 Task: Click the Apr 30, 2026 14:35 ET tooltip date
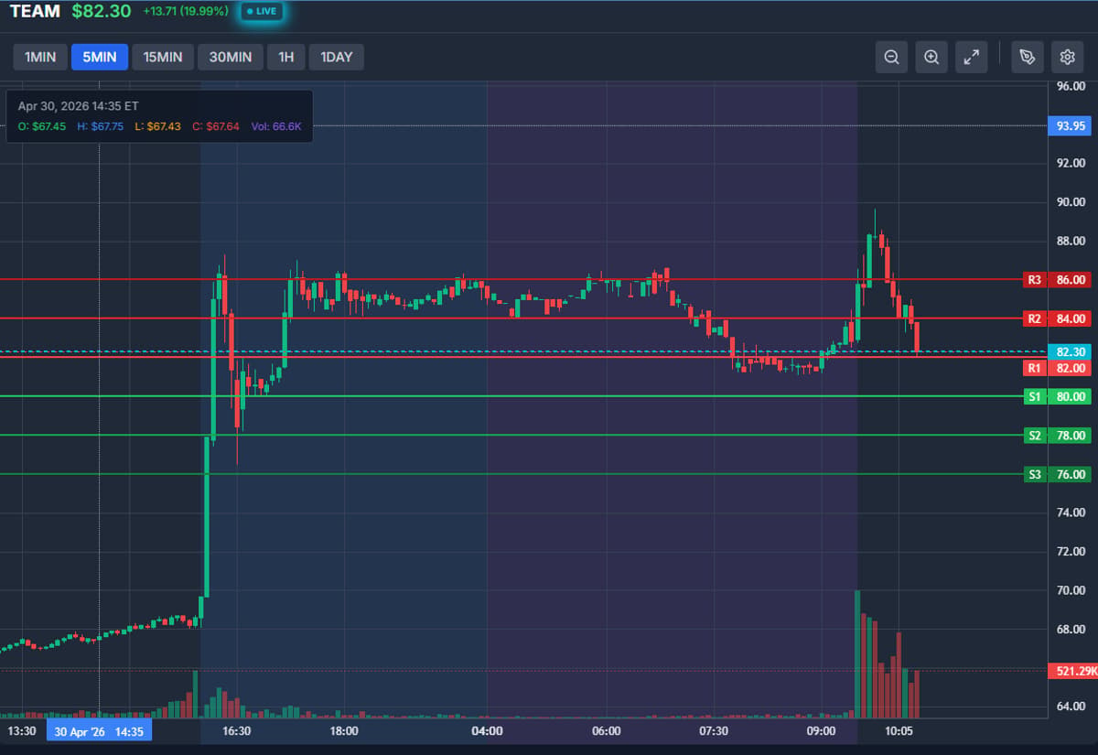tap(79, 106)
